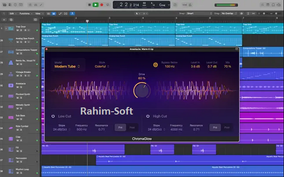Viewport: 284px width, 177px height.
Task: Click the Level Out 0.7 dB value
Action: point(212,66)
